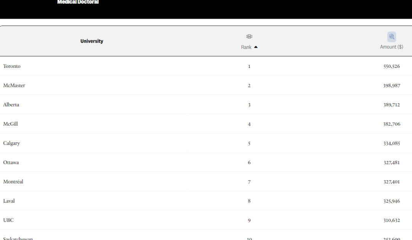Screen dimensions: 412x240
Task: Click Toronto's amount 550,526
Action: coord(391,66)
